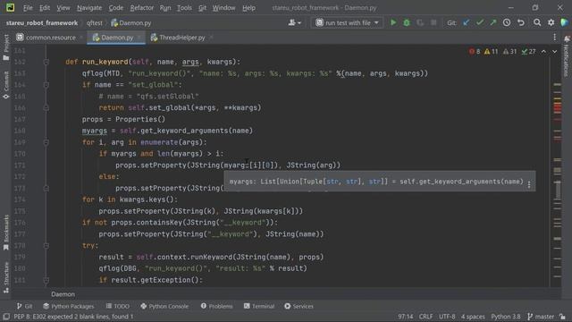Open Python Packages tool window
572x322 pixels.
pyautogui.click(x=68, y=306)
